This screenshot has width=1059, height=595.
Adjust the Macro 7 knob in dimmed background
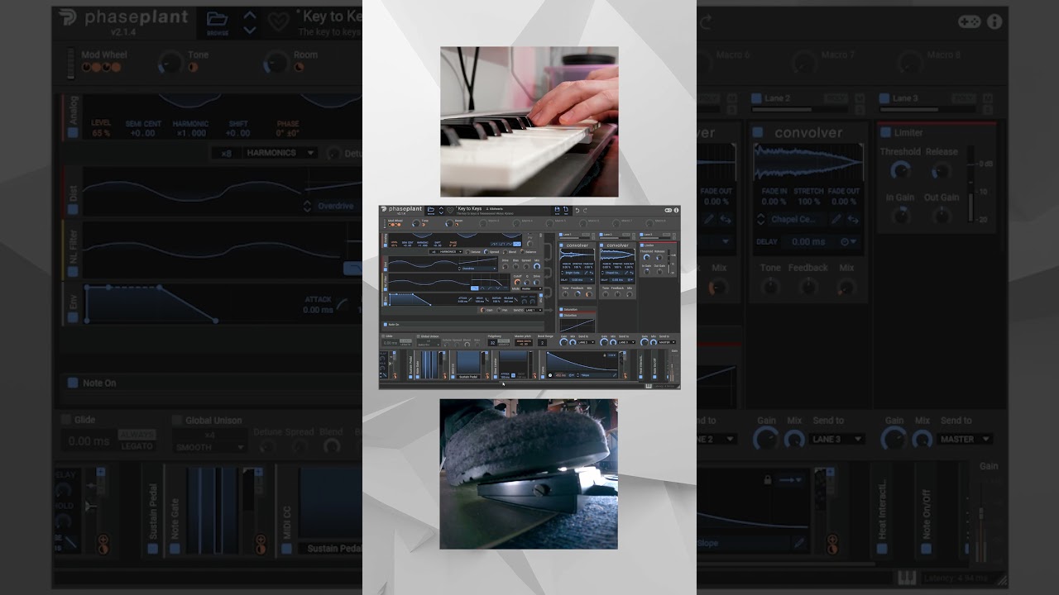click(x=804, y=62)
